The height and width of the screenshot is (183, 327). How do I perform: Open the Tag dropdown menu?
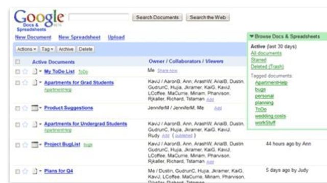[x=48, y=49]
